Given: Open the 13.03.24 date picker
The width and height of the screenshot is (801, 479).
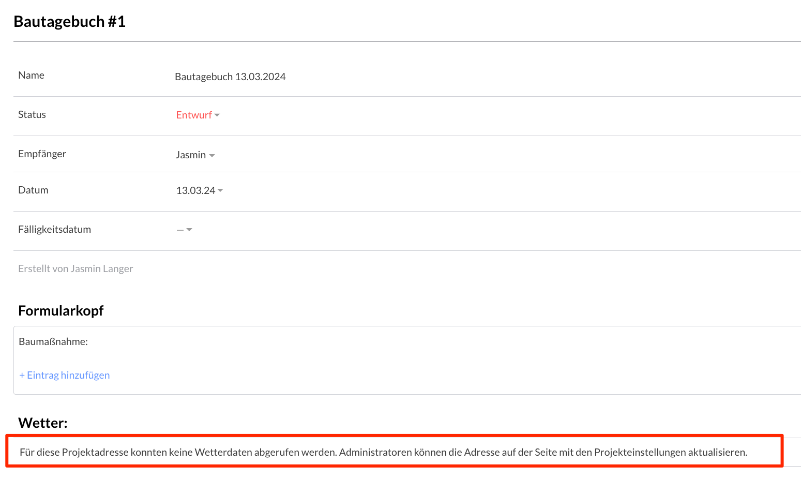Looking at the screenshot, I should (195, 191).
